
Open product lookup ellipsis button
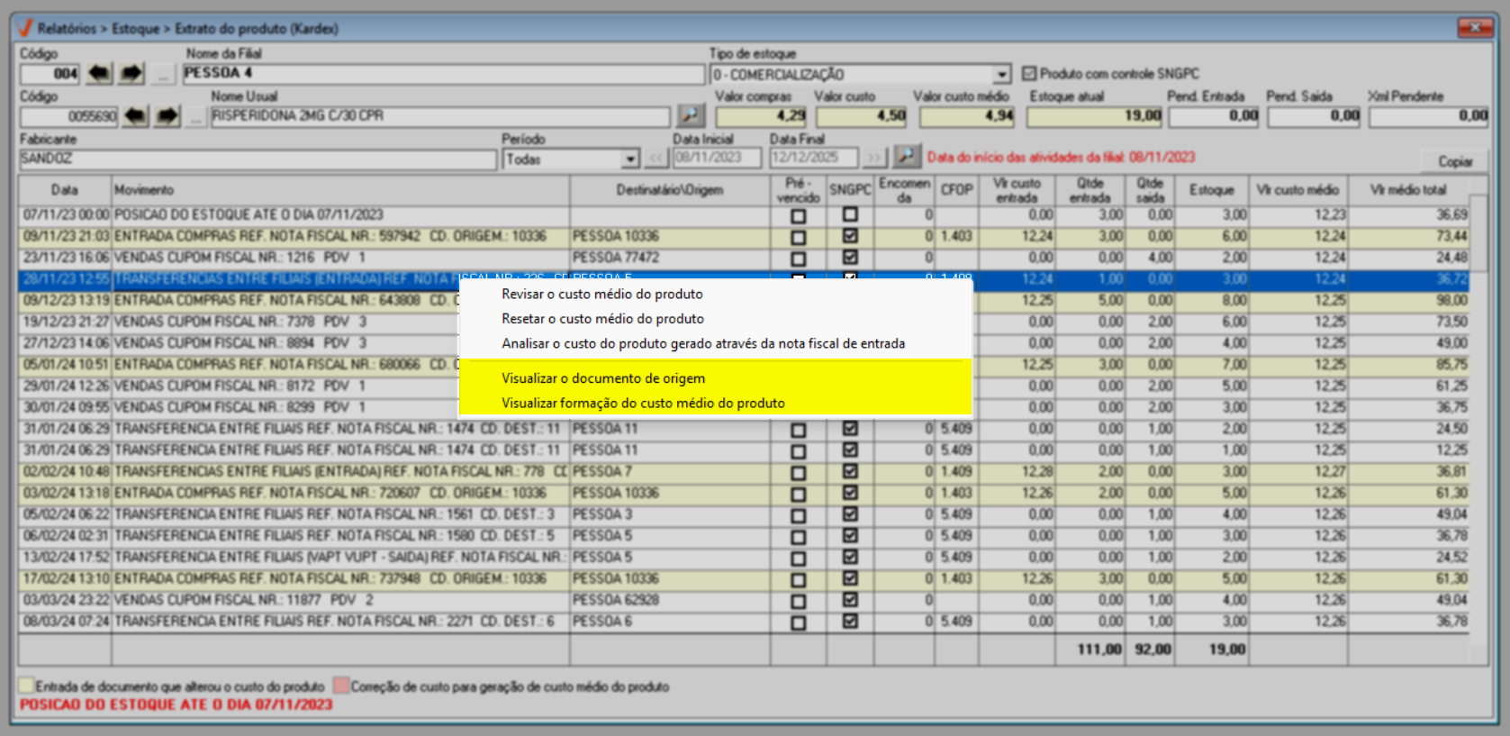pyautogui.click(x=195, y=117)
